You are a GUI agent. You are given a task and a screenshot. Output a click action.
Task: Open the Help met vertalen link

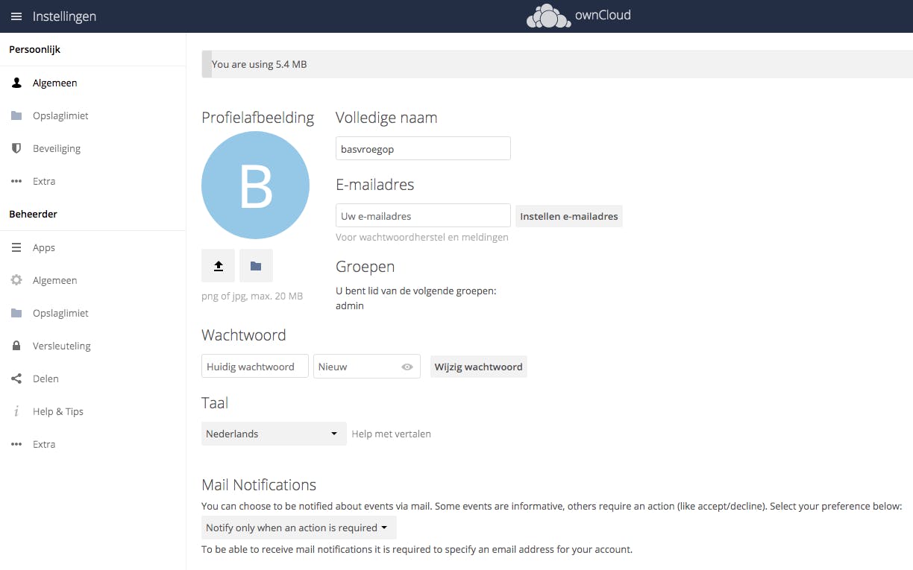(x=392, y=434)
